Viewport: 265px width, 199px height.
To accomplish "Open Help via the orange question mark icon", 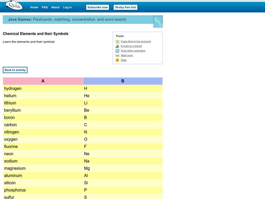I will pyautogui.click(x=117, y=60).
